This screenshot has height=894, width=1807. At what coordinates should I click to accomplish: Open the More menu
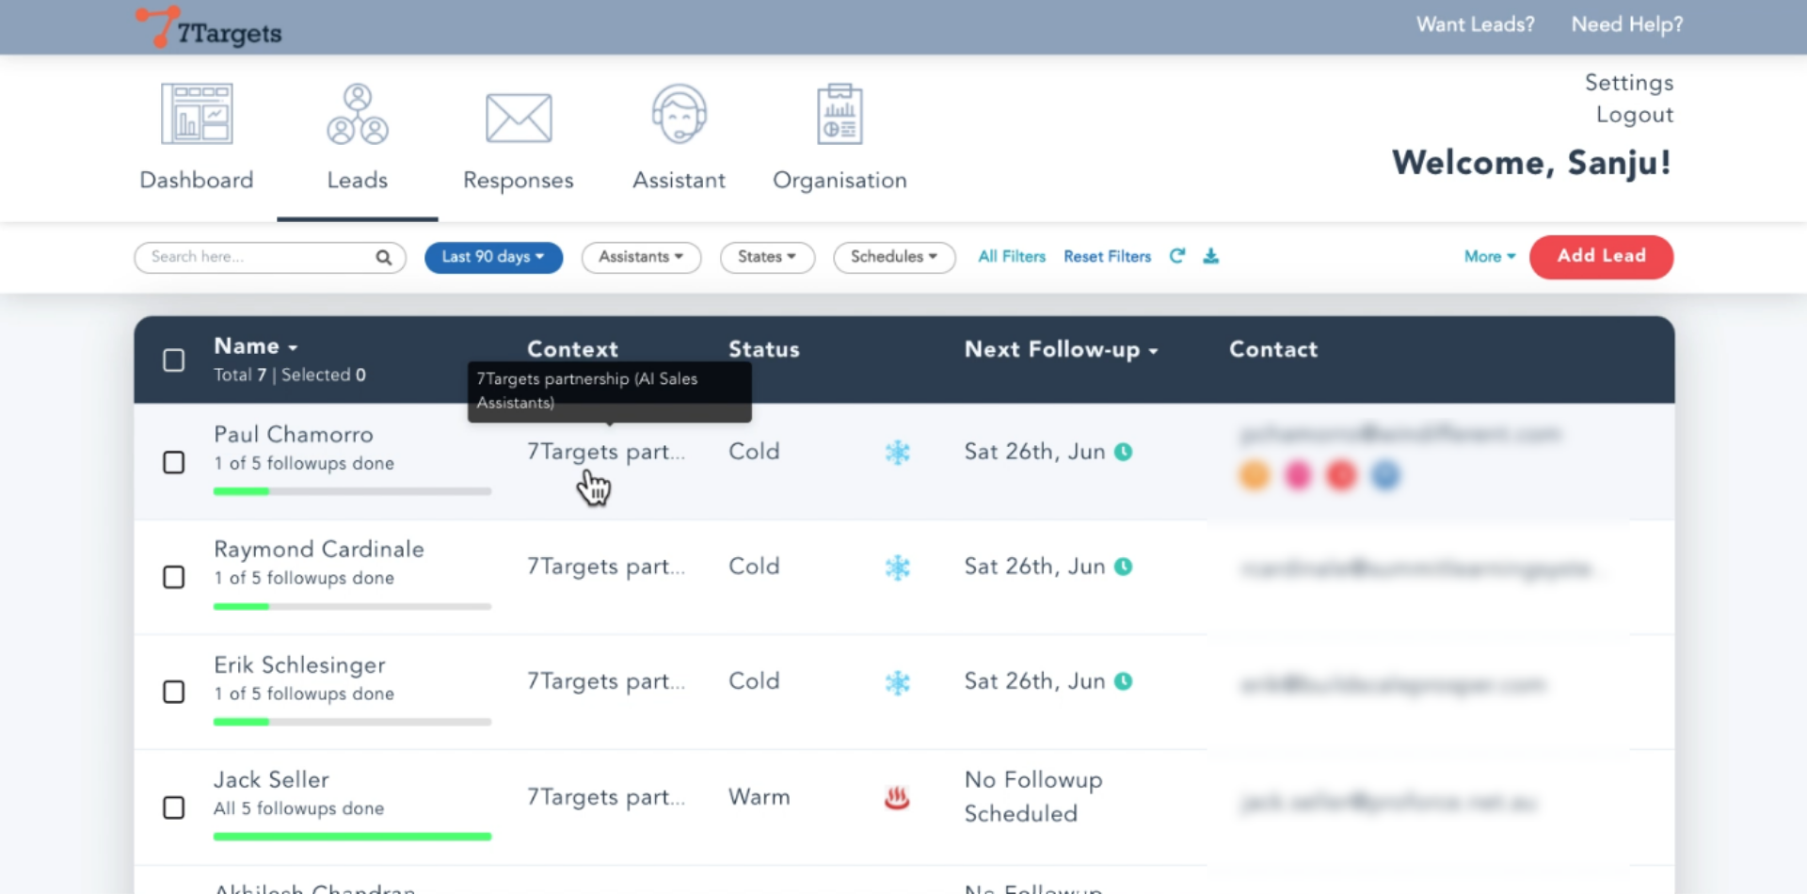pos(1489,257)
